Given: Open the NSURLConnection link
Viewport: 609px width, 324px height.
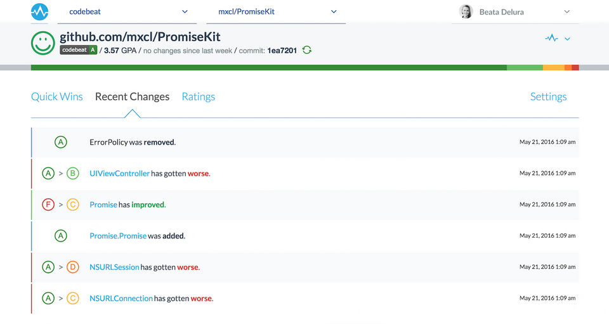Looking at the screenshot, I should click(121, 298).
